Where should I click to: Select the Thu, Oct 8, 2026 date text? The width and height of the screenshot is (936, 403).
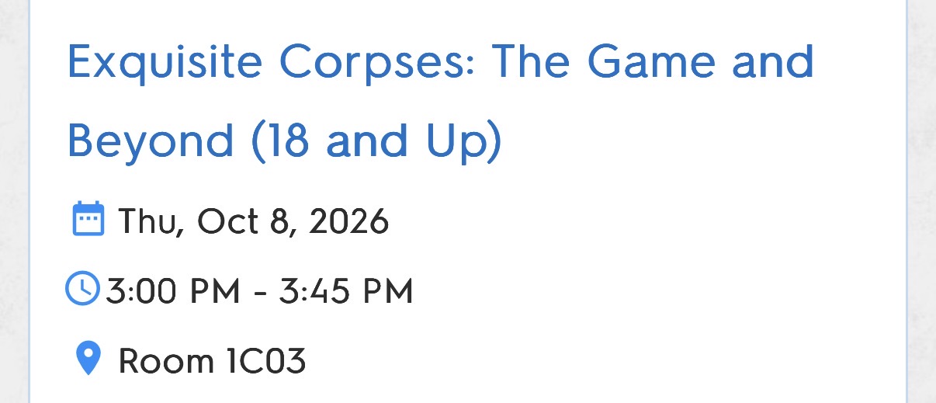click(253, 222)
